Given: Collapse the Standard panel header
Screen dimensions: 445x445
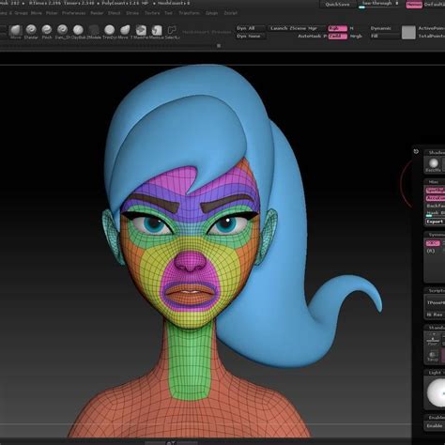Looking at the screenshot, I should (436, 328).
